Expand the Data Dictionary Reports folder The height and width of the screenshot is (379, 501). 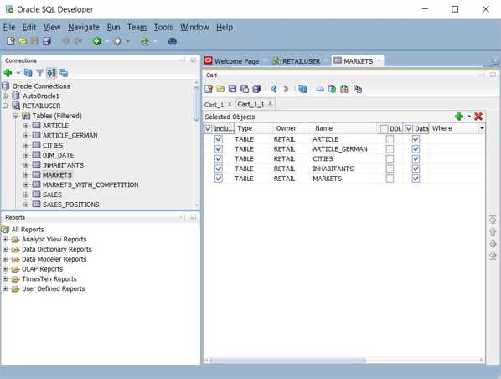point(5,249)
